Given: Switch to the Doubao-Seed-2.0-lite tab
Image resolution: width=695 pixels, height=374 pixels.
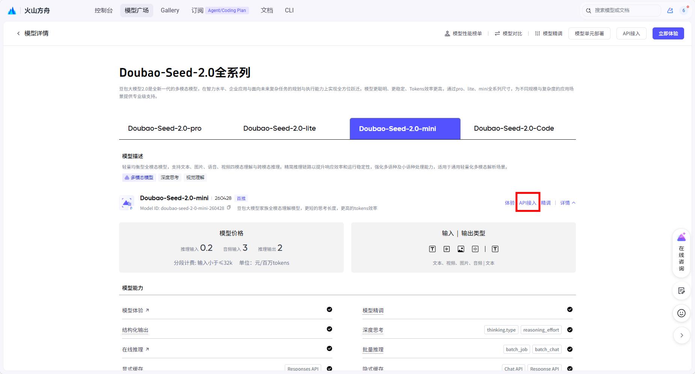Looking at the screenshot, I should point(280,128).
